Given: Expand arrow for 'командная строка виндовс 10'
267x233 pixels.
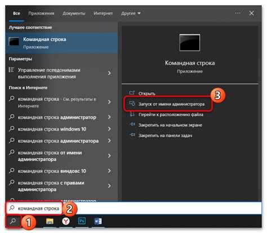Looking at the screenshot, I should click(x=109, y=171).
